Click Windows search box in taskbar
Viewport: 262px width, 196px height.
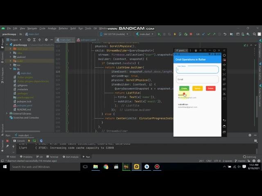(45, 167)
